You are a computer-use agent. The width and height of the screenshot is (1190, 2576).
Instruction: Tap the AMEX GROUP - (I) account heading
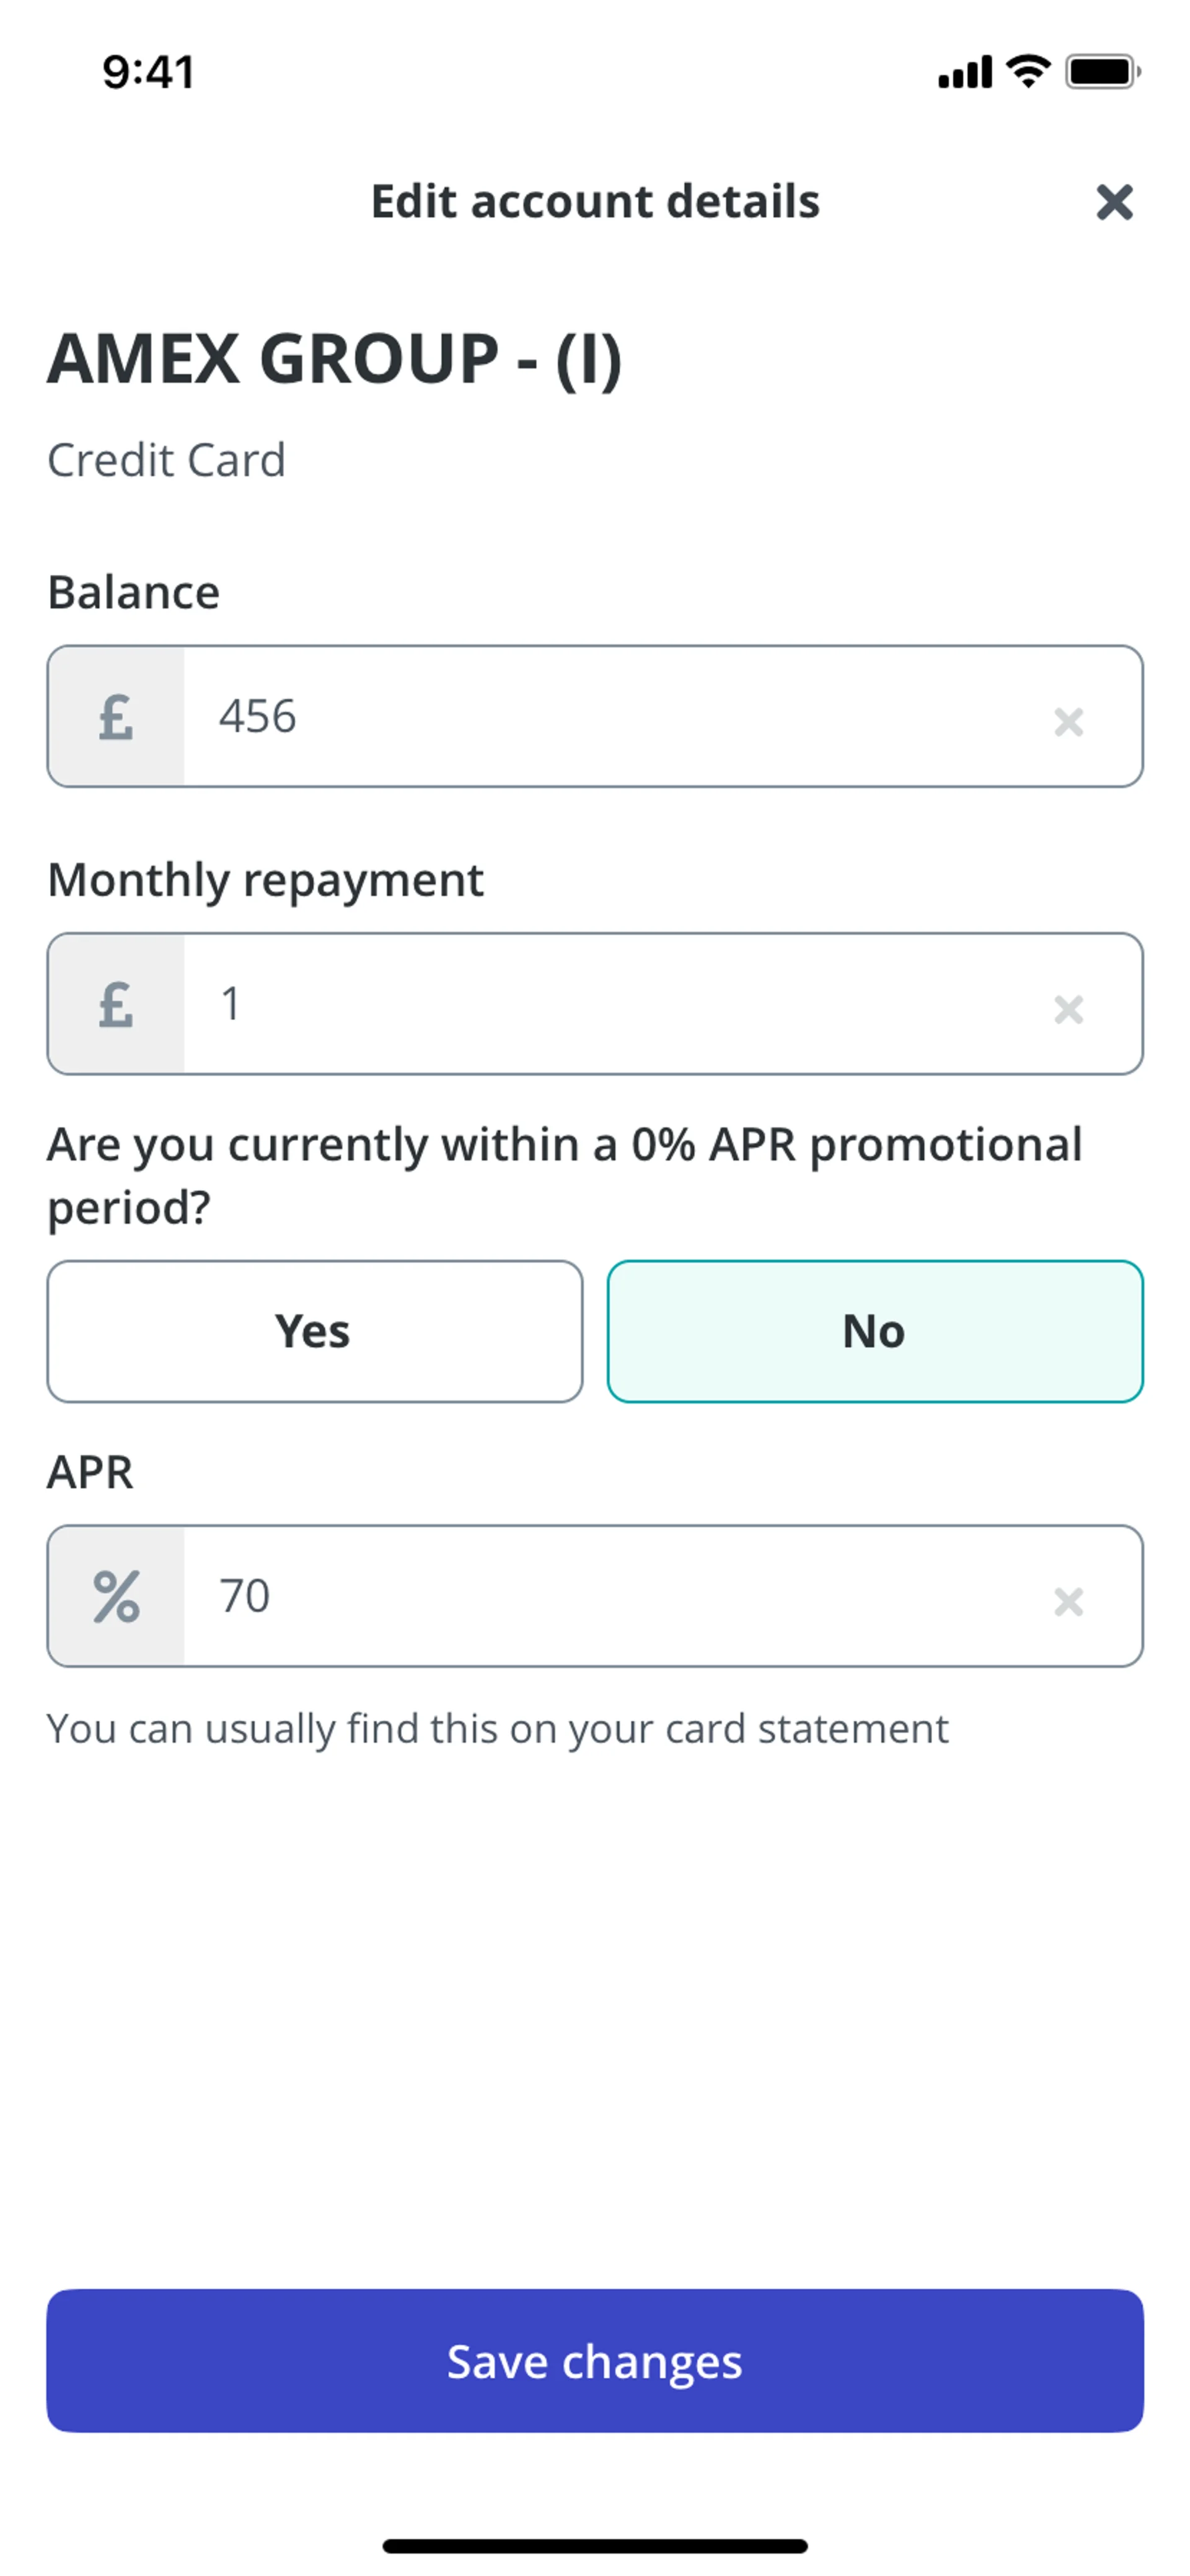point(335,359)
